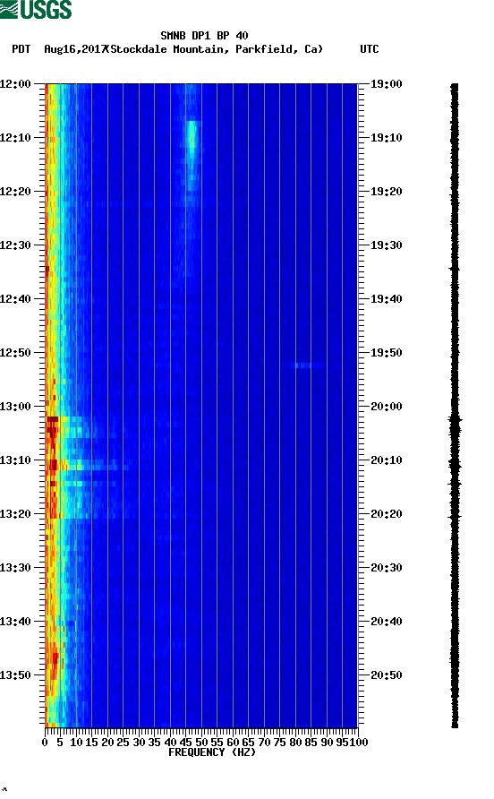The height and width of the screenshot is (799, 494).
Task: Click the 19:40 UTC time label
Action: point(387,299)
